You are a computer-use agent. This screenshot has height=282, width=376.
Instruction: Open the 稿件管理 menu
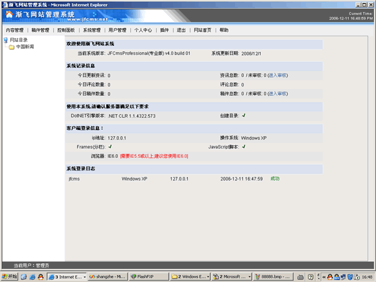tap(40, 30)
